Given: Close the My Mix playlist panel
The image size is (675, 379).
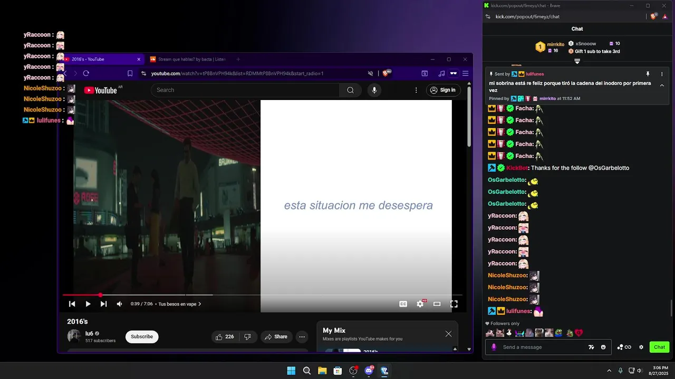Looking at the screenshot, I should [448, 334].
